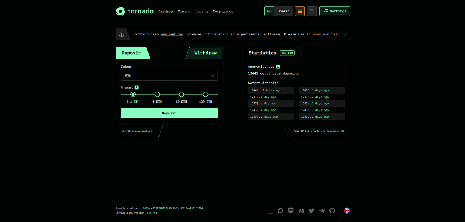
Task: Click the Gö network badge
Action: coord(269,11)
